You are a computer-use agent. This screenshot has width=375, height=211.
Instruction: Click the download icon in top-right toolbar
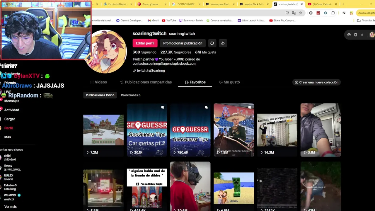362,35
